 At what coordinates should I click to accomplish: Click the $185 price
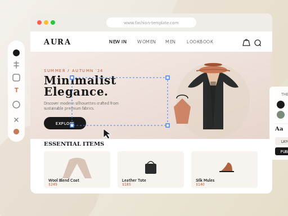[x=127, y=184]
